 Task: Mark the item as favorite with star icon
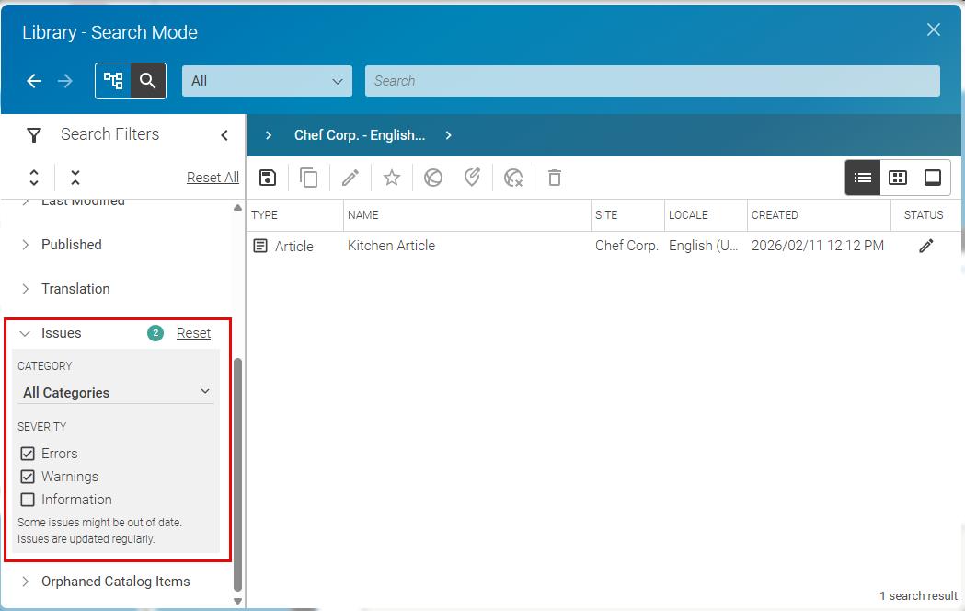tap(392, 177)
